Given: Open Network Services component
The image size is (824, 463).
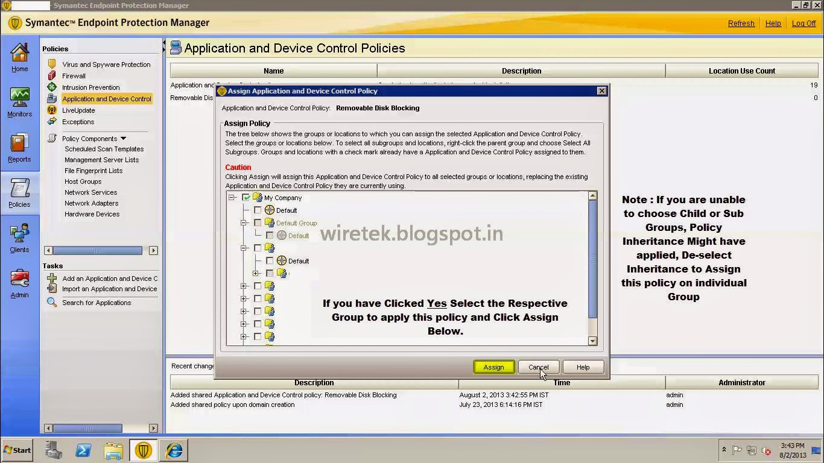Looking at the screenshot, I should (x=90, y=192).
